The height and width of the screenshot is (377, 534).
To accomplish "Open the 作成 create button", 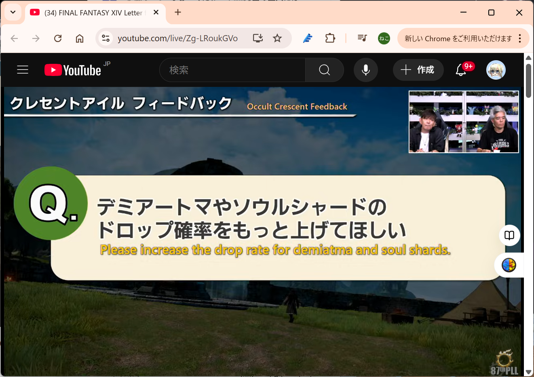I will 418,70.
